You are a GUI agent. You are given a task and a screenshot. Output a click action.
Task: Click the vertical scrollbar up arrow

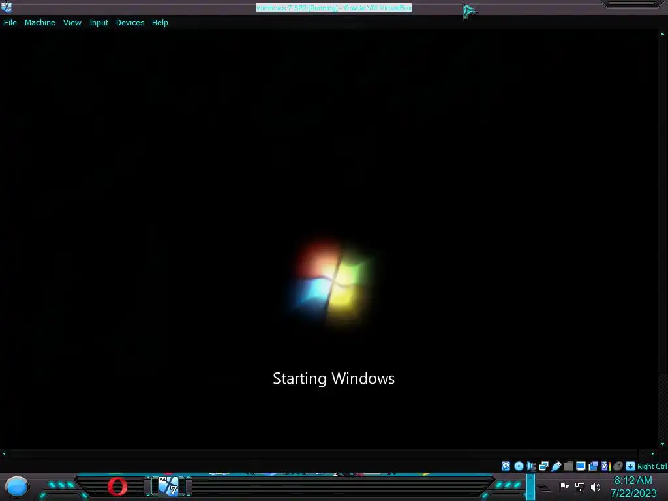pos(663,33)
